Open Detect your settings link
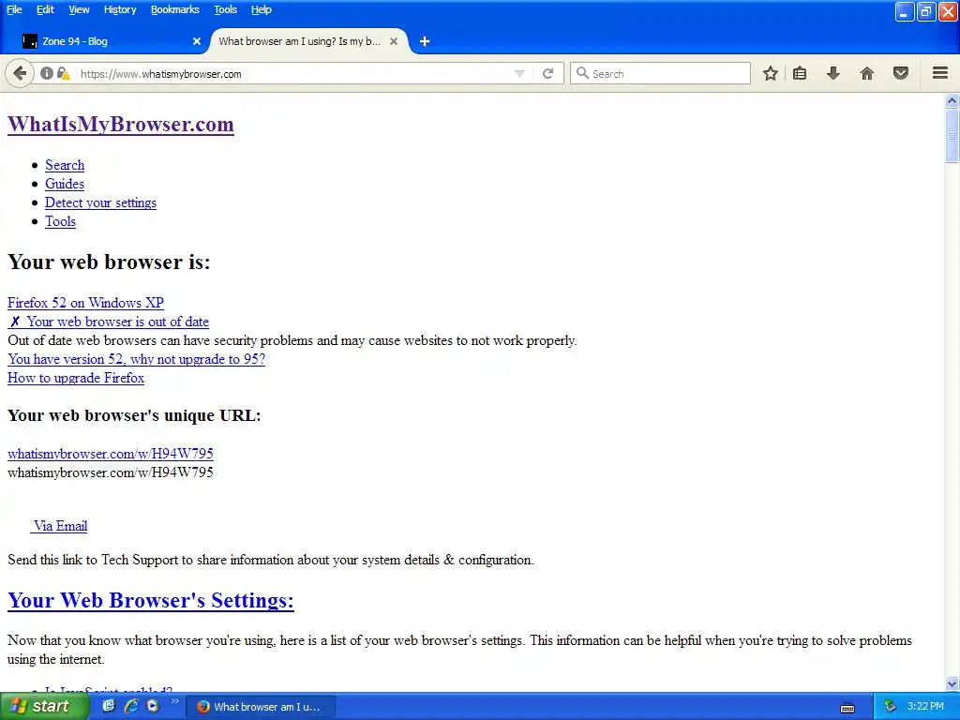The image size is (960, 720). [x=100, y=202]
